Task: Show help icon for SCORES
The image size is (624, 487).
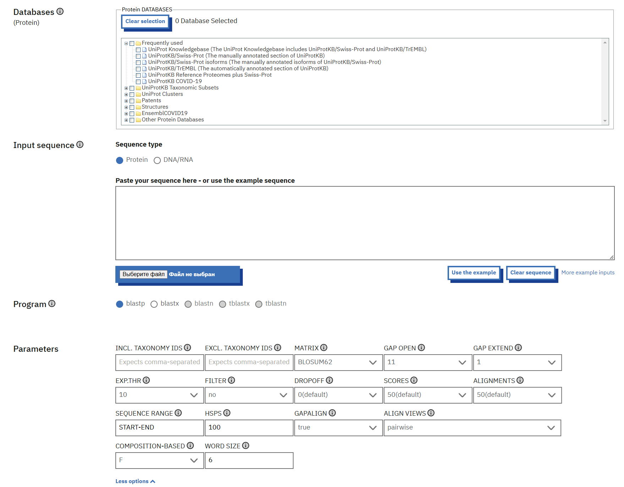Action: point(414,380)
